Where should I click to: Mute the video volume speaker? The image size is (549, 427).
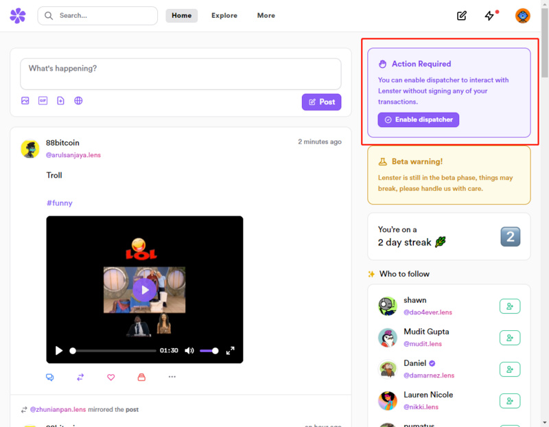189,351
